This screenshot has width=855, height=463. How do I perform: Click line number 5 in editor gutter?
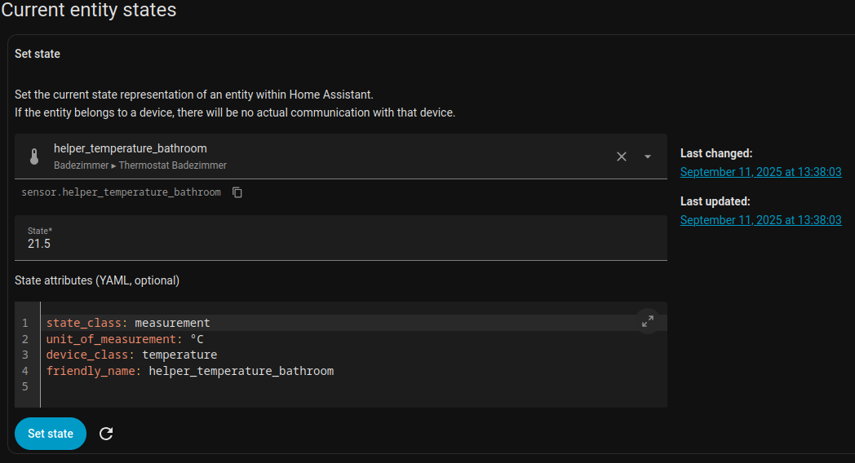click(25, 386)
